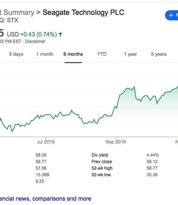The height and width of the screenshot is (205, 178).
Task: Click the +0.43 (0.74%) price change
Action: 39,34
